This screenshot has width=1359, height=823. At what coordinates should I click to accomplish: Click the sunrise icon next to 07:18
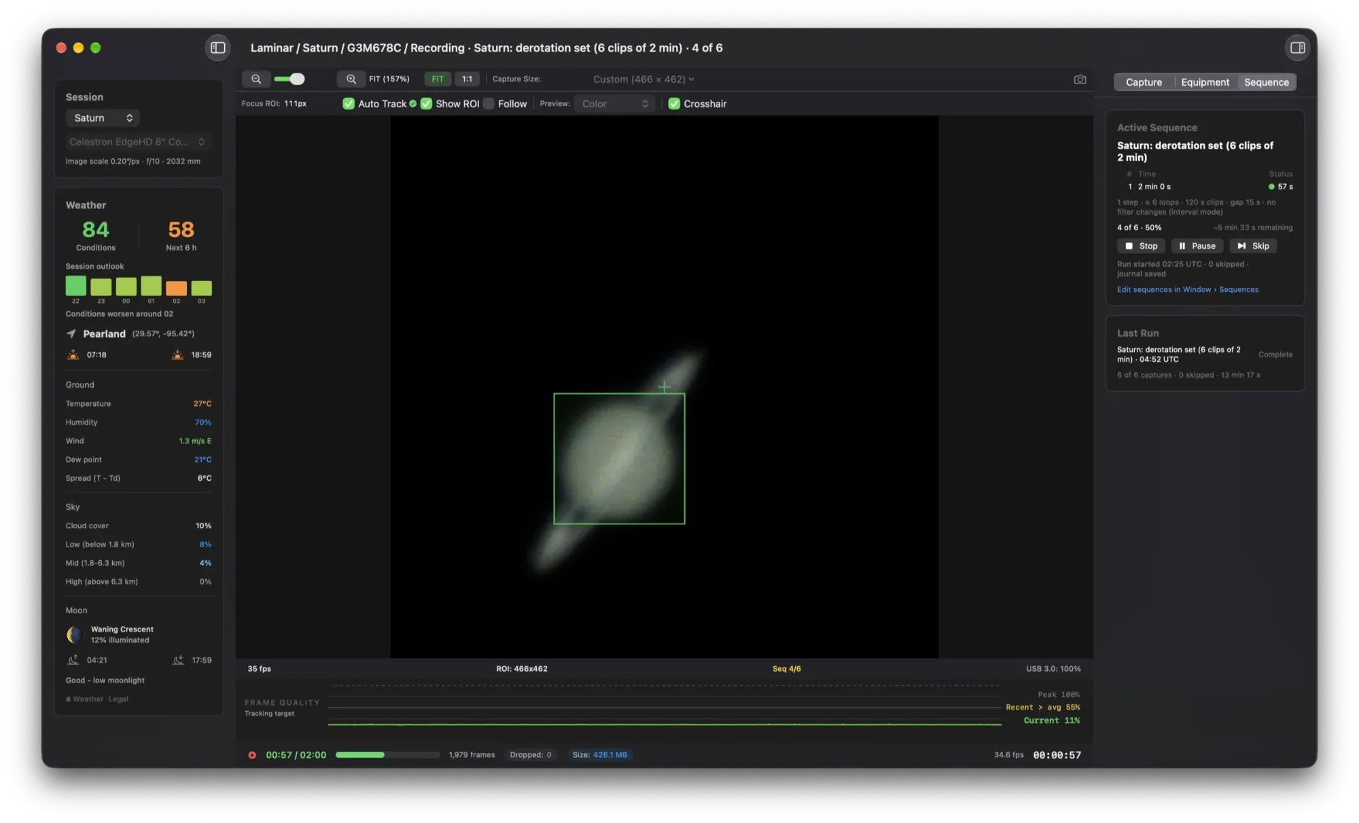73,354
